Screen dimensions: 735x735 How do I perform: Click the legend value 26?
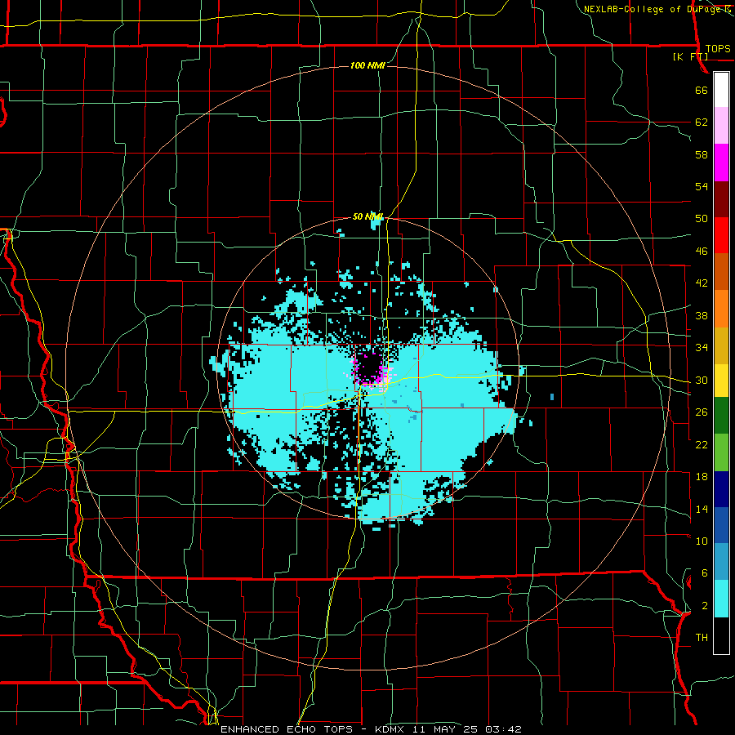(702, 412)
